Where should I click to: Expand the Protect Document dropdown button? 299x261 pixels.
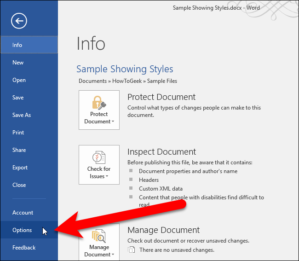[x=99, y=118]
